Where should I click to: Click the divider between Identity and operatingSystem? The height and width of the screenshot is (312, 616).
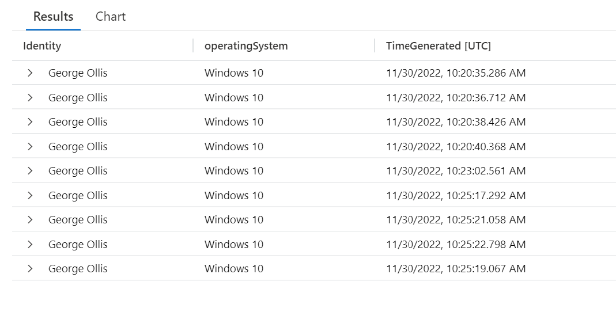tap(193, 46)
